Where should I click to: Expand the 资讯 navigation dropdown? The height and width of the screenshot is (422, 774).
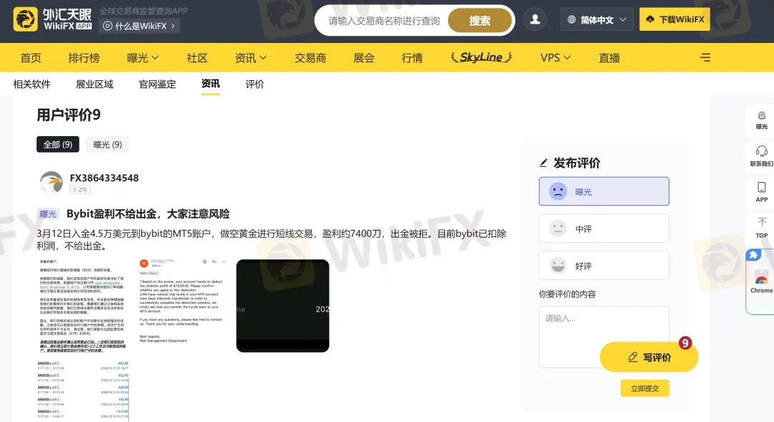(250, 57)
